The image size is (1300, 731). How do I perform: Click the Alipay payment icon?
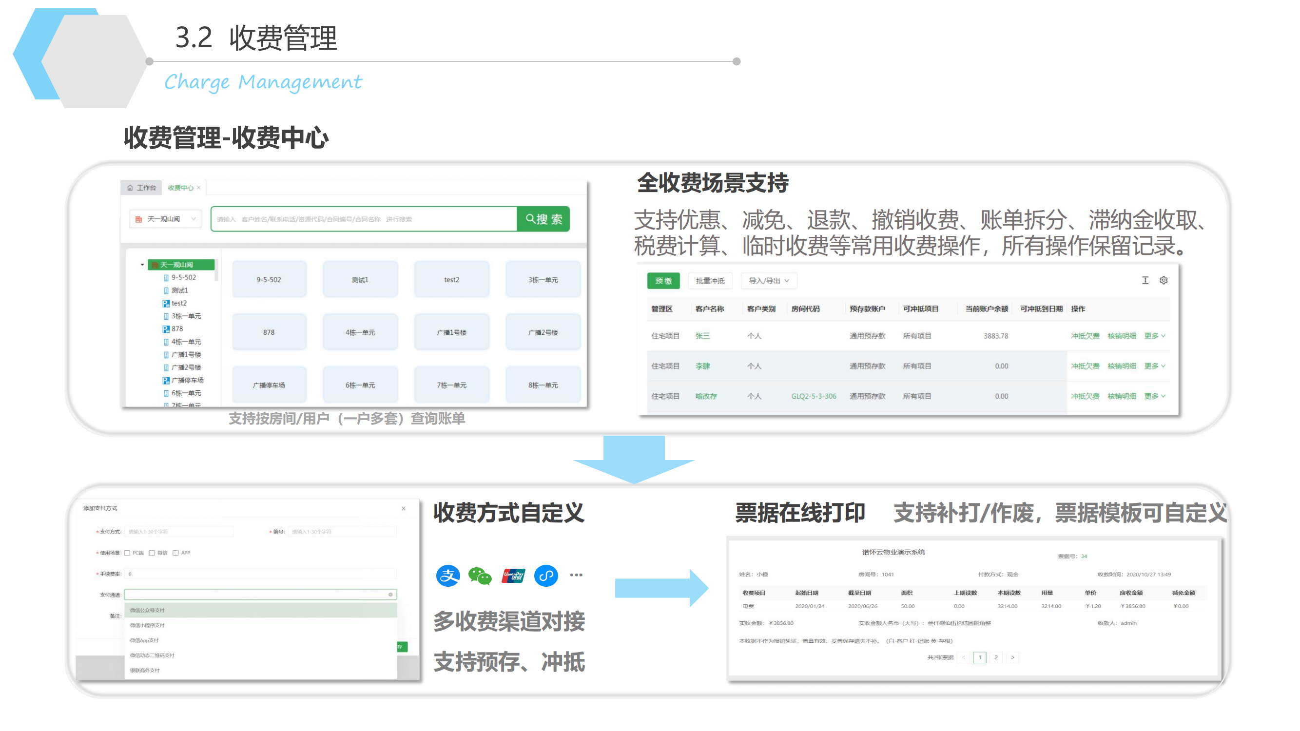447,575
